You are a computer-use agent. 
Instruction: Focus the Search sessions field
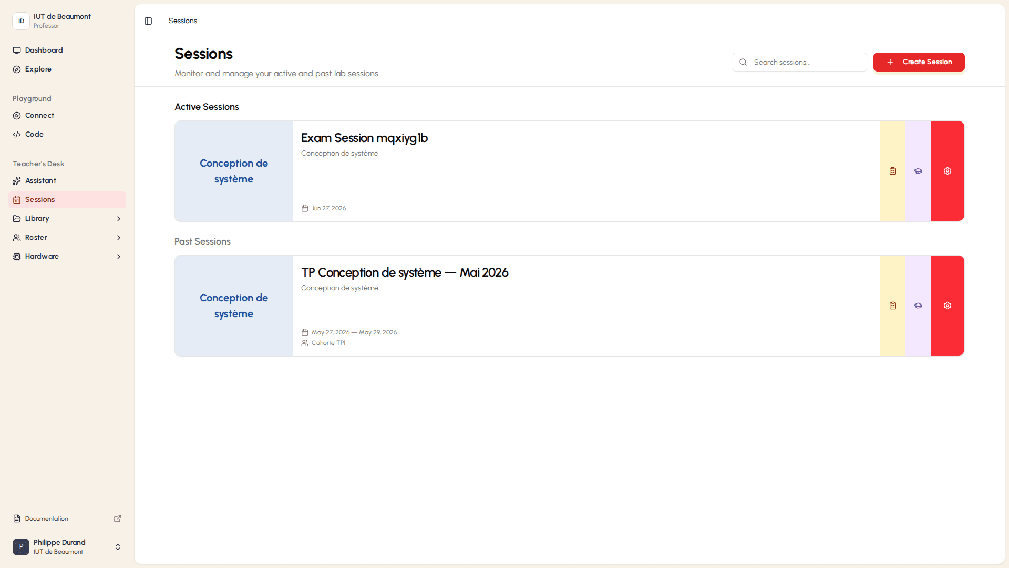coord(800,62)
